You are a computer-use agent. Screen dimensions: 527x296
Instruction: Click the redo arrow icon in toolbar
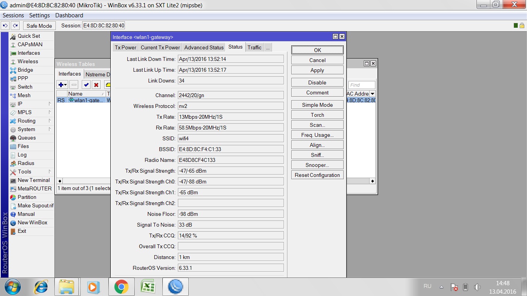point(15,25)
